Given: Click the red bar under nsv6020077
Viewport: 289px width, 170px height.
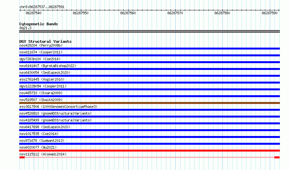Looking at the screenshot, I should [149, 151].
